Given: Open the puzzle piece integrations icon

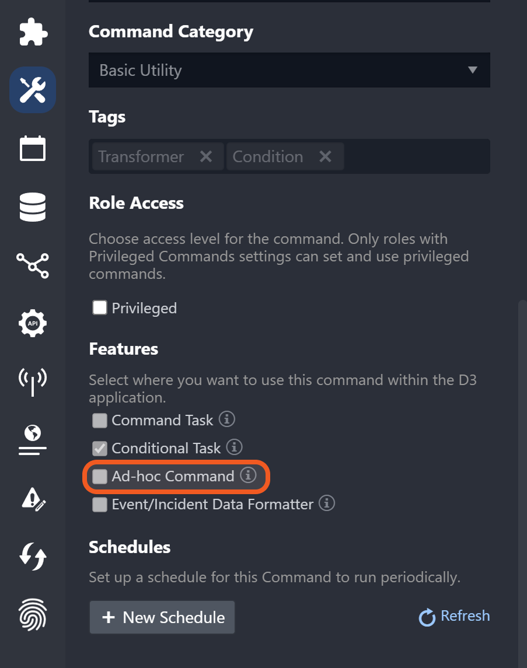Looking at the screenshot, I should 33,32.
